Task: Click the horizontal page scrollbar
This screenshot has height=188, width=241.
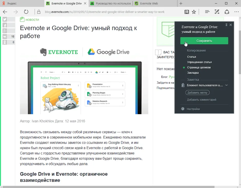Action: (109, 187)
